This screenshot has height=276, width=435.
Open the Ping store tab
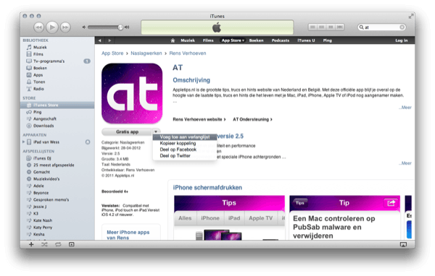[328, 40]
